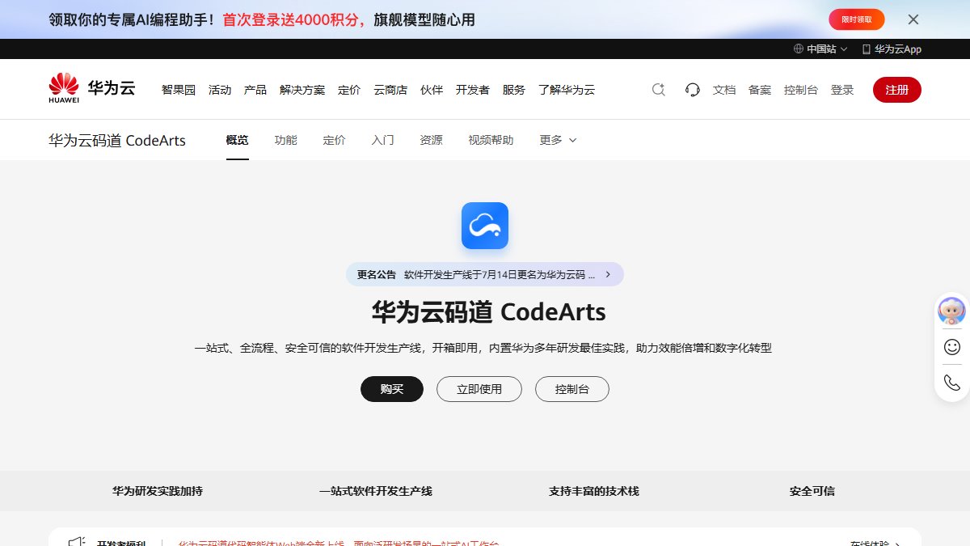Click the 备案 link in header

(x=760, y=90)
